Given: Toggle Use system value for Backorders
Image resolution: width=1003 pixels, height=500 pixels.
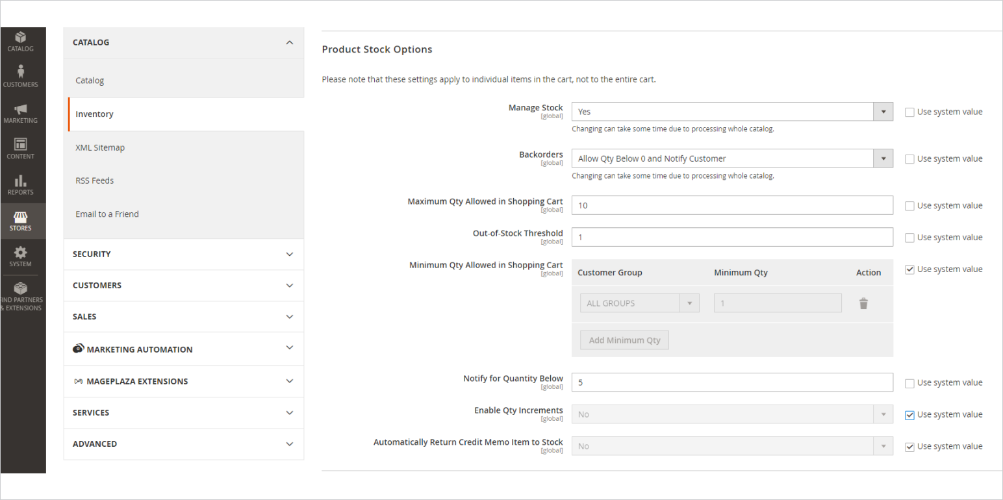Looking at the screenshot, I should point(909,159).
